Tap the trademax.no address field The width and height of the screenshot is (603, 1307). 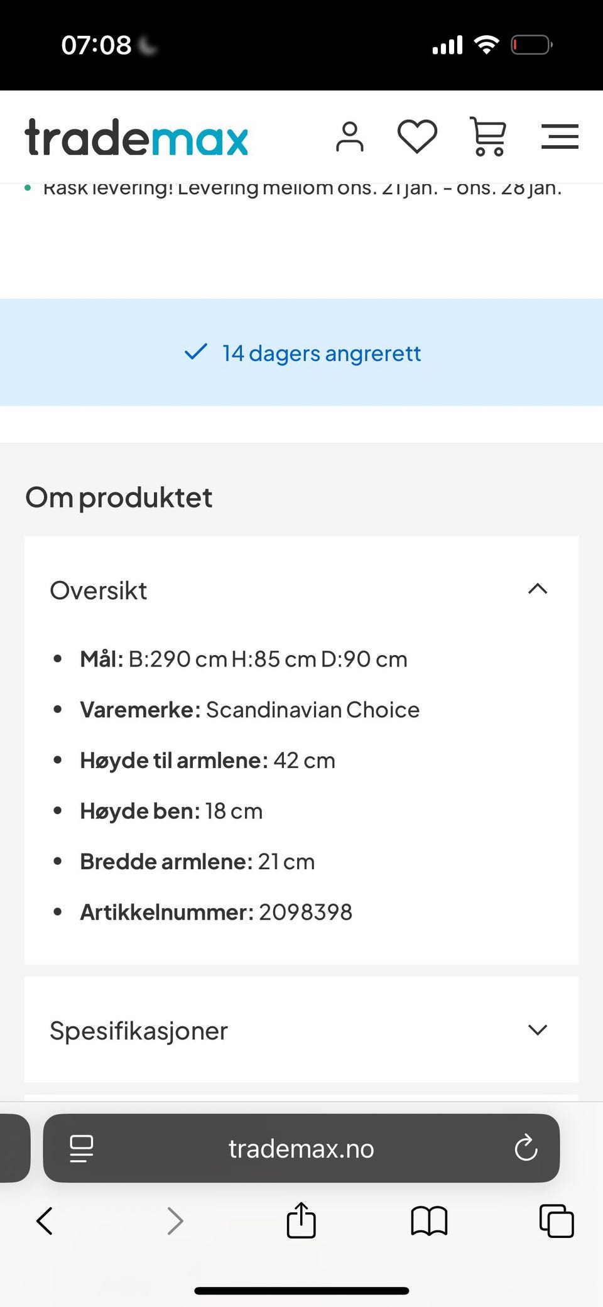pos(301,1148)
